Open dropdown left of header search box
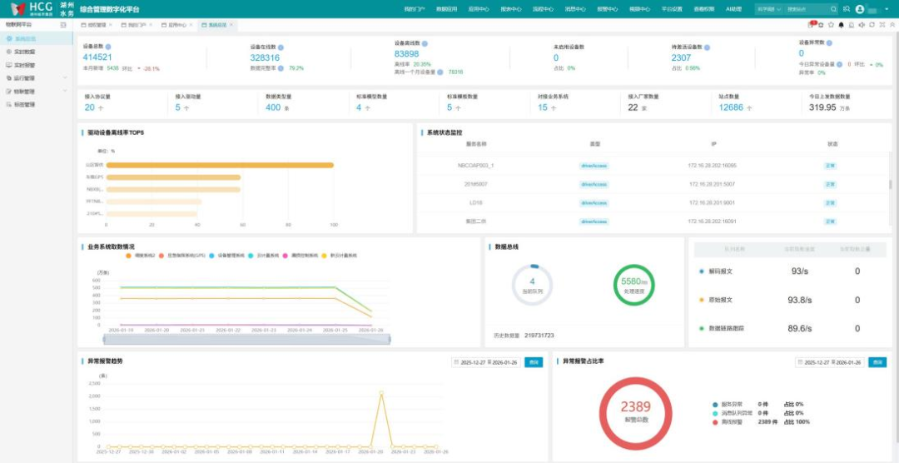Viewport: 899px width, 463px height. 768,9
